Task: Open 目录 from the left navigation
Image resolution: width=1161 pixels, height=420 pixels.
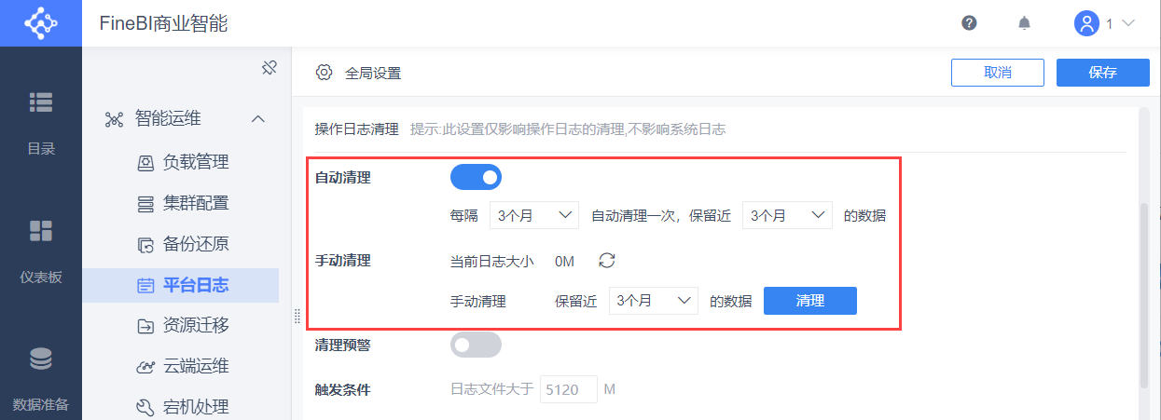Action: (40, 121)
